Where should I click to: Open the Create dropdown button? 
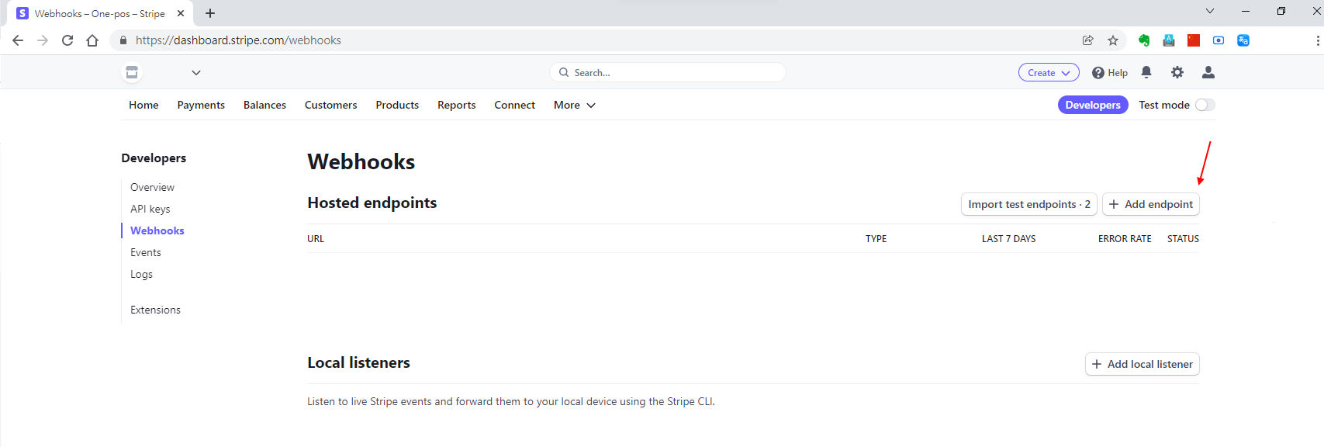pyautogui.click(x=1049, y=72)
